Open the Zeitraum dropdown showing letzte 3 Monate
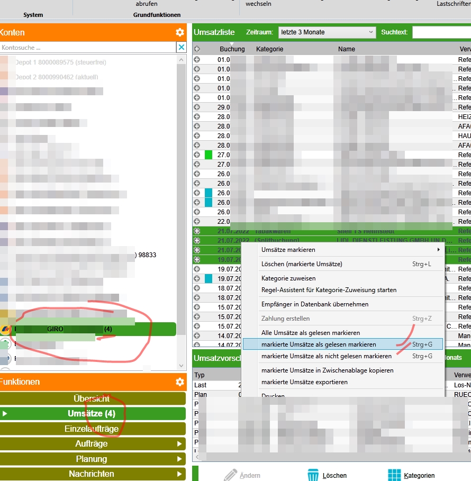The width and height of the screenshot is (471, 481). coord(327,32)
